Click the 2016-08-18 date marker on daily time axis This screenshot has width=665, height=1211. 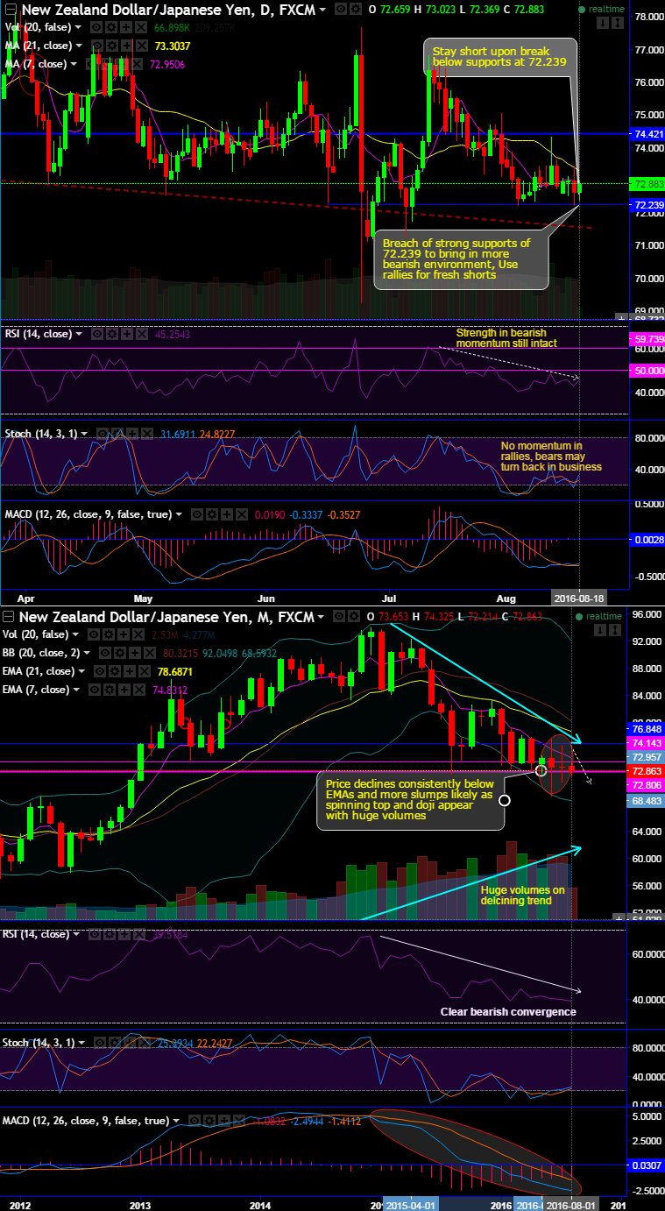pos(575,597)
